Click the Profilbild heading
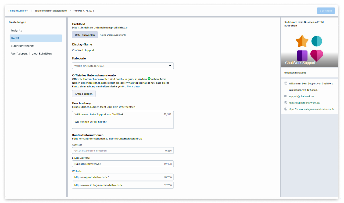 click(x=79, y=24)
